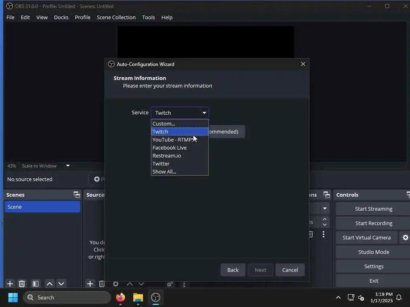Open scene filters icon in Scenes toolbar

click(36, 284)
